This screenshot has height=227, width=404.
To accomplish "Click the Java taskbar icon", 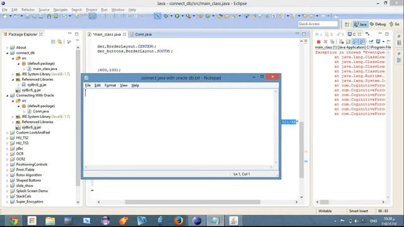I will [x=234, y=221].
